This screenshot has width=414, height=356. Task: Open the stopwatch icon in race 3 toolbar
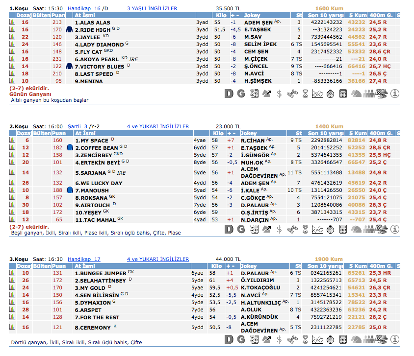coord(331,339)
